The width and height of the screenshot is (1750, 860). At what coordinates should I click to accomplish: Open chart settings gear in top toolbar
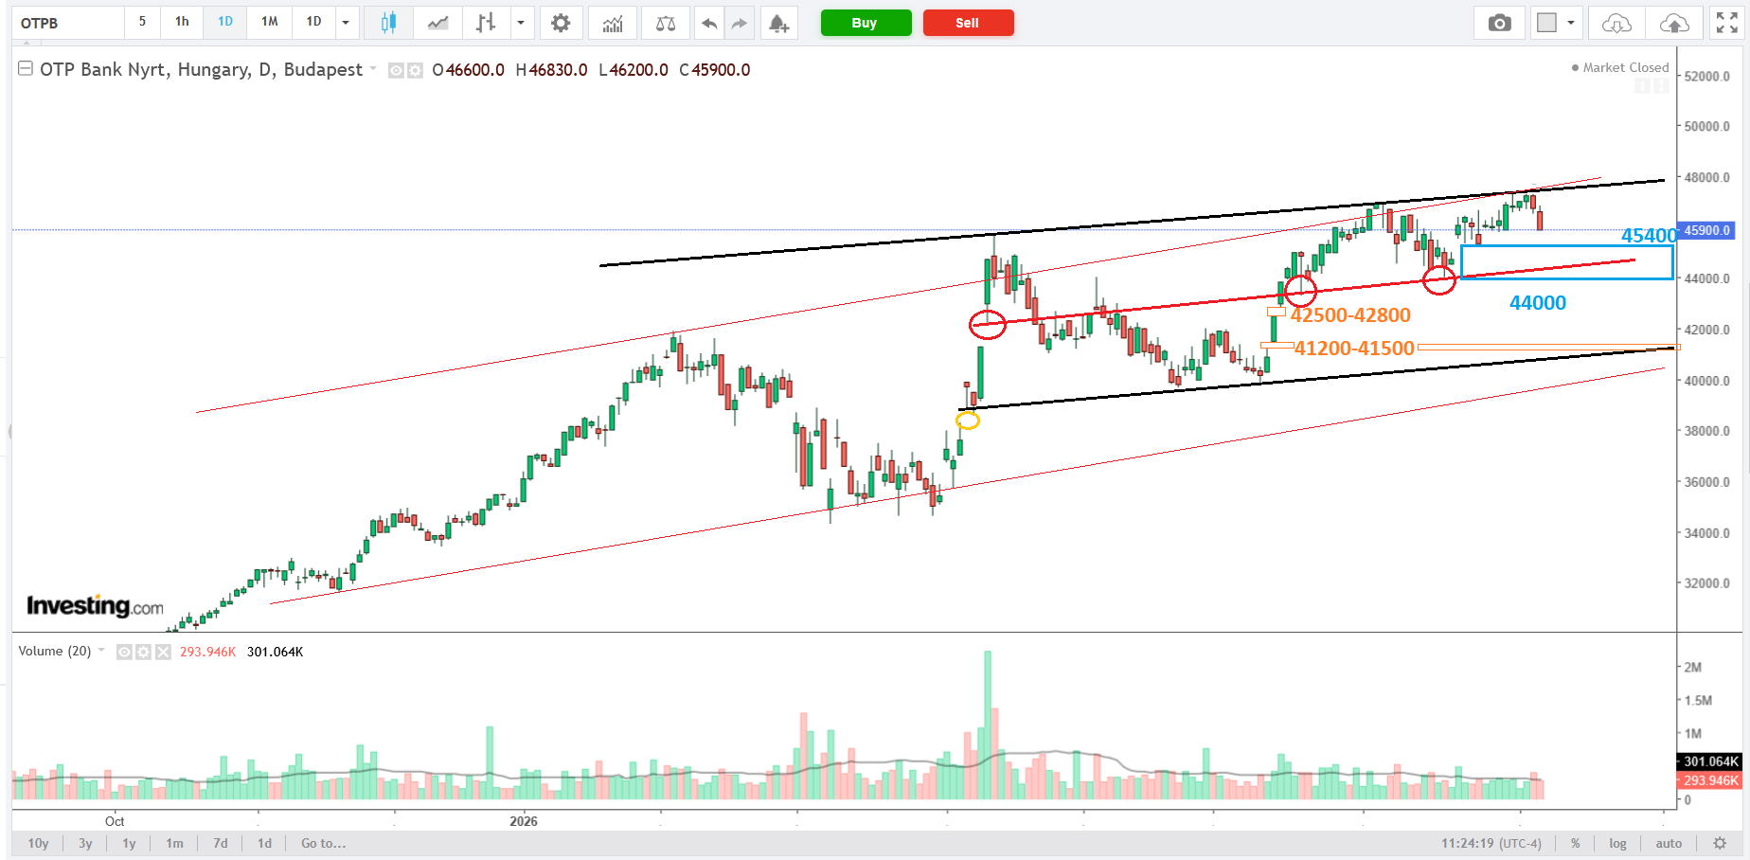click(561, 23)
